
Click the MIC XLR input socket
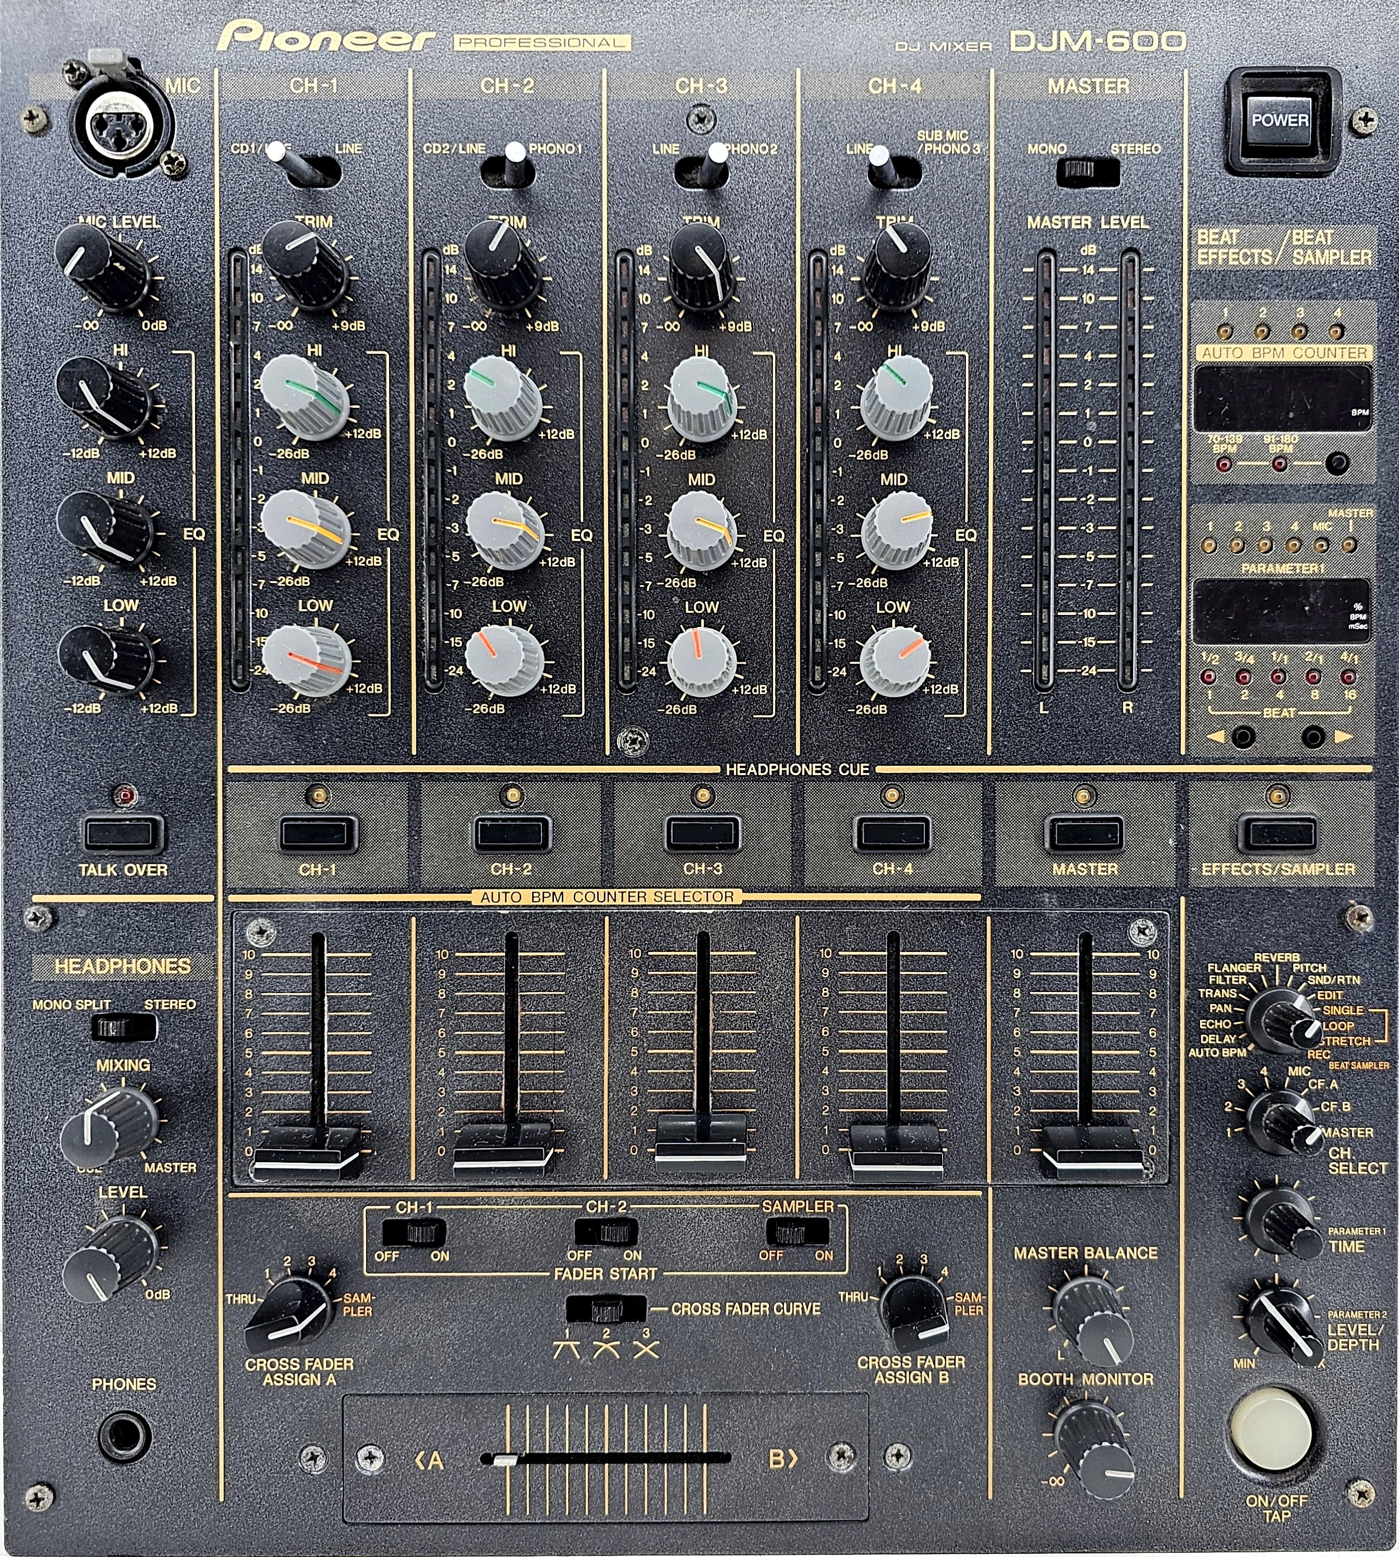tap(120, 124)
